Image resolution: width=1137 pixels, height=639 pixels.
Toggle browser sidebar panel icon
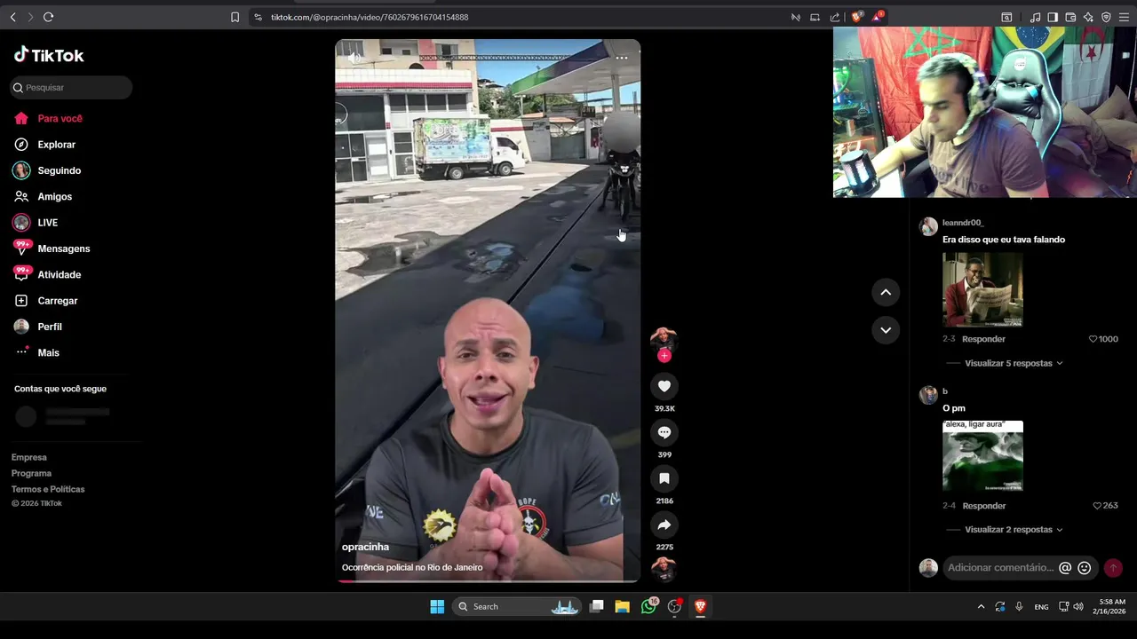click(x=1053, y=17)
